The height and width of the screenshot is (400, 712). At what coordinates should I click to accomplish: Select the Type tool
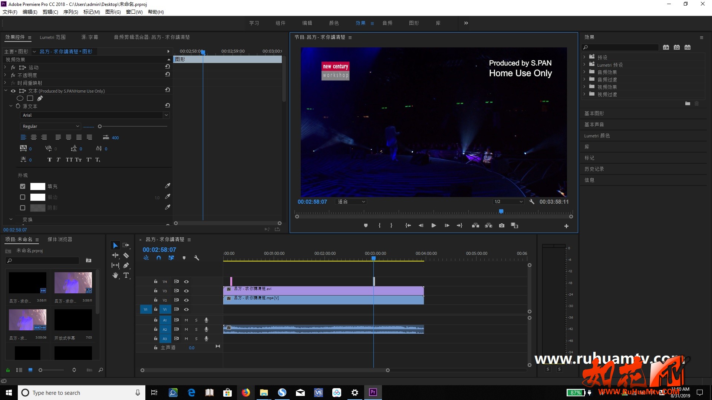click(126, 275)
